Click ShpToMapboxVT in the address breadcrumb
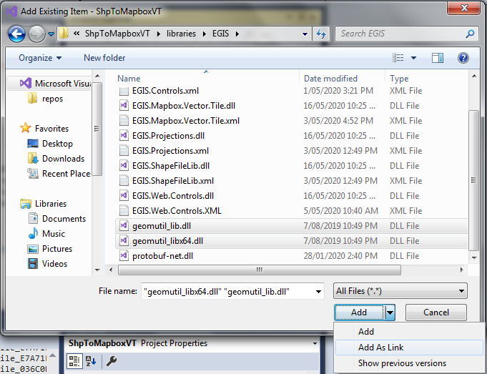Image resolution: width=487 pixels, height=374 pixels. click(117, 34)
